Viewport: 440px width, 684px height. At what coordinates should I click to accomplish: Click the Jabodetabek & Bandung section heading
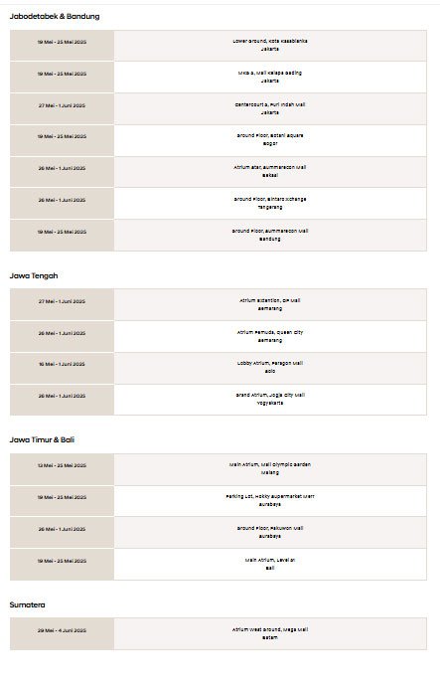[x=55, y=16]
